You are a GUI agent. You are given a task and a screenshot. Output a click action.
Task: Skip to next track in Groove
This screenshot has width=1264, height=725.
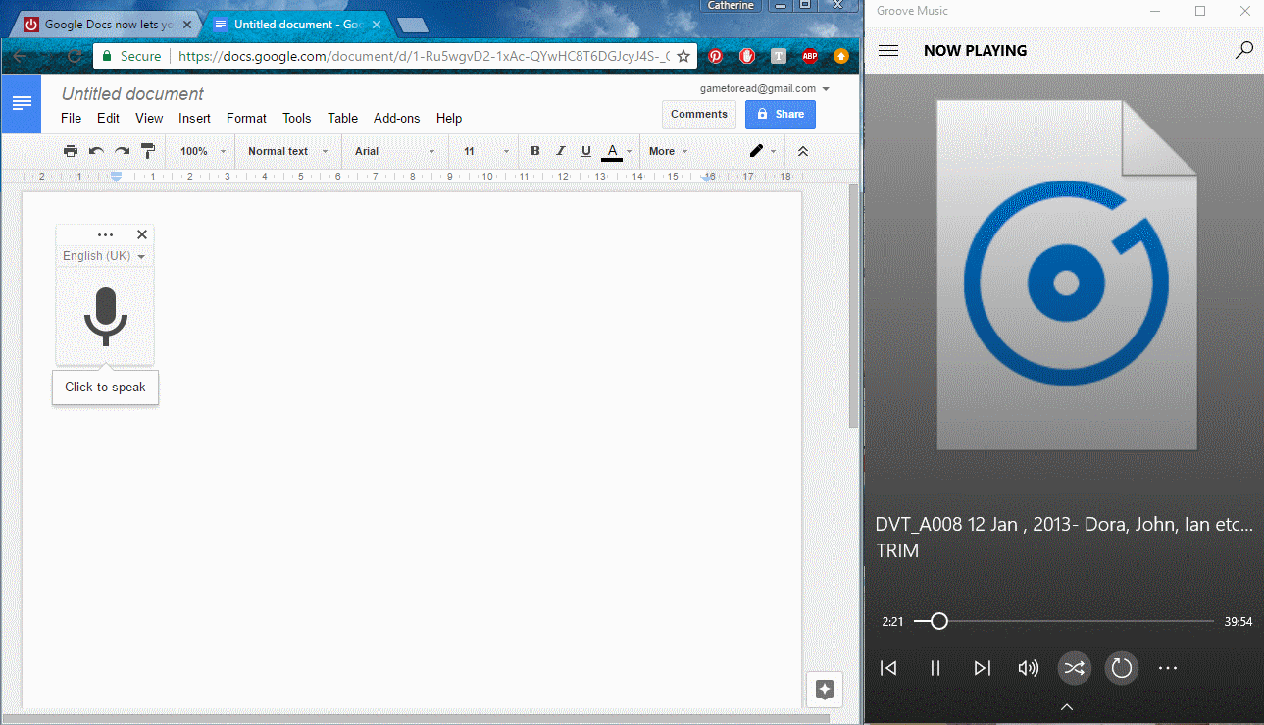tap(982, 668)
